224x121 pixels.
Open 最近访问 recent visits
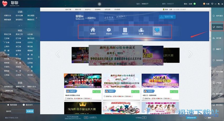coord(28,105)
